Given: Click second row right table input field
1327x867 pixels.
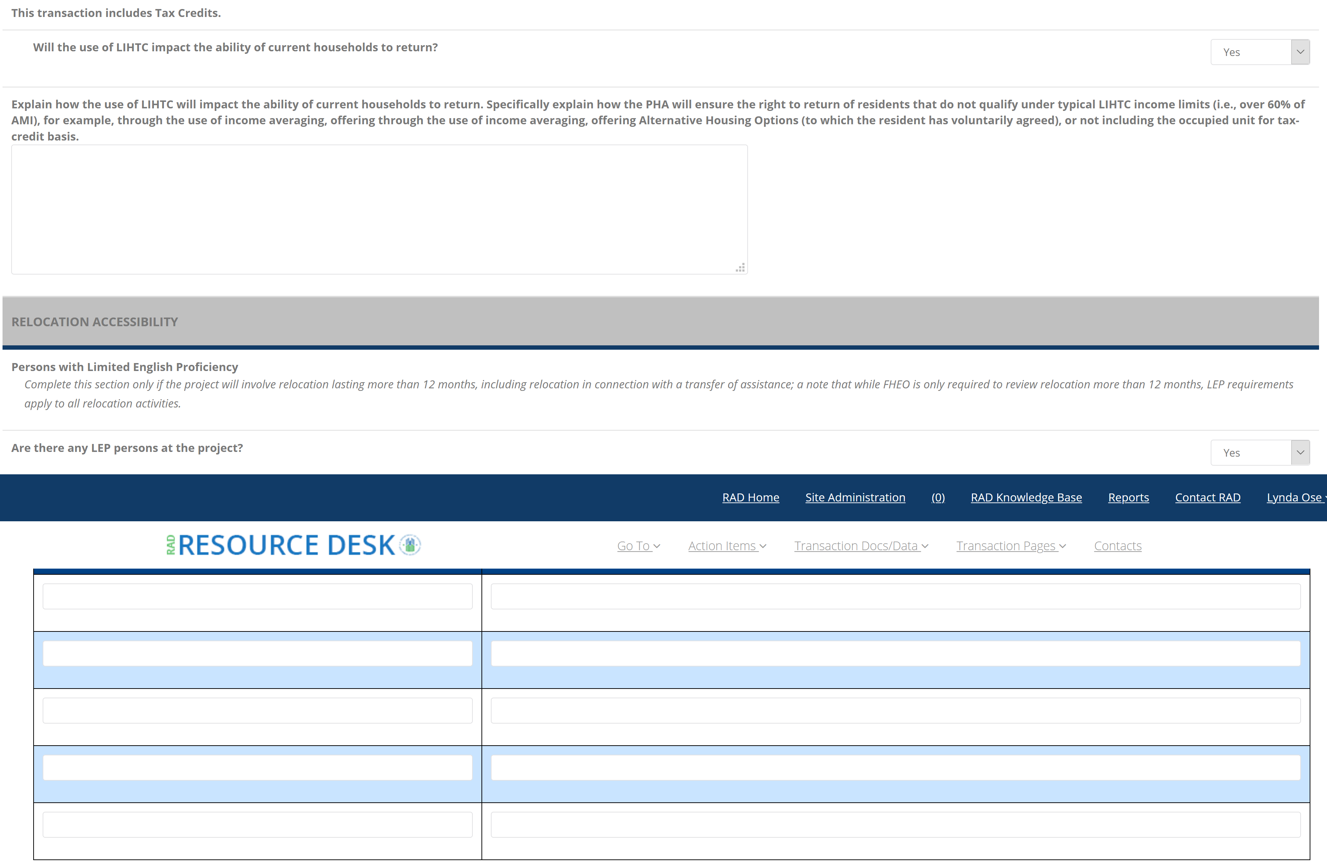Looking at the screenshot, I should click(x=895, y=654).
